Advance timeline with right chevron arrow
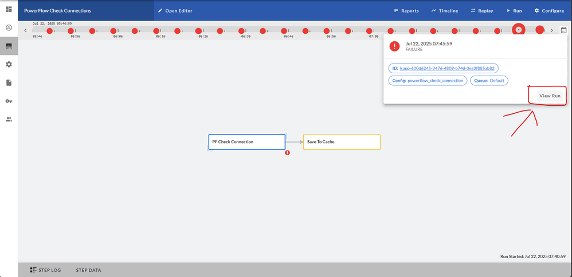Viewport: 572px width, 277px height. (551, 30)
